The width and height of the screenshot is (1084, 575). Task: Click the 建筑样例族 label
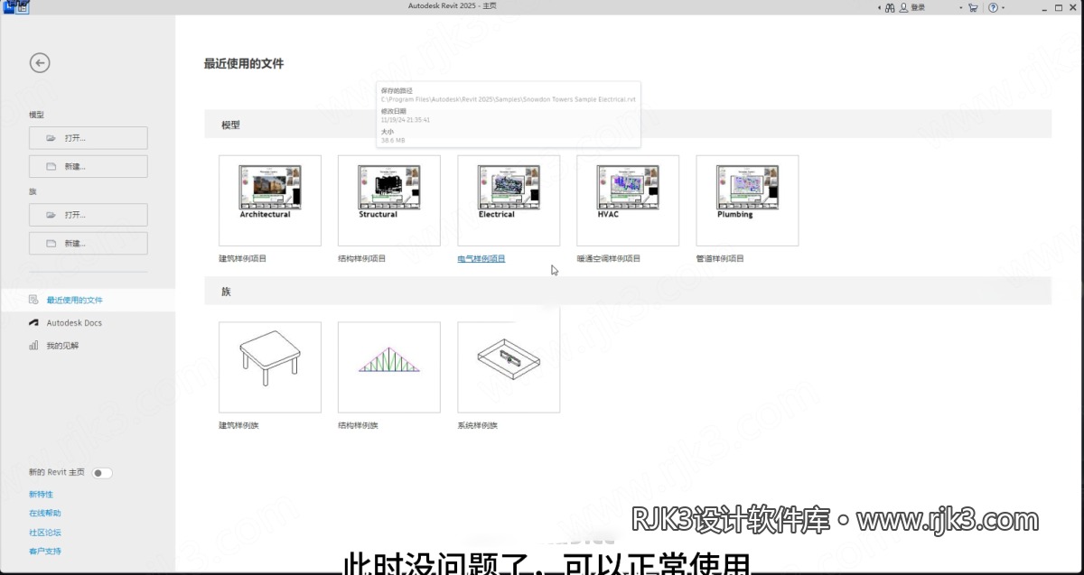(x=239, y=426)
